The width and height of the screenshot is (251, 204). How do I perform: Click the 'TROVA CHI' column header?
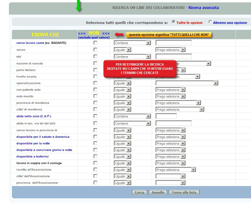45,35
